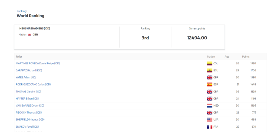Click the Colombia flag icon

[209, 64]
